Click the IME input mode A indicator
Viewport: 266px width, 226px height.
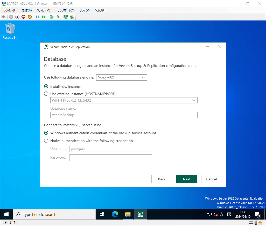coord(222,215)
